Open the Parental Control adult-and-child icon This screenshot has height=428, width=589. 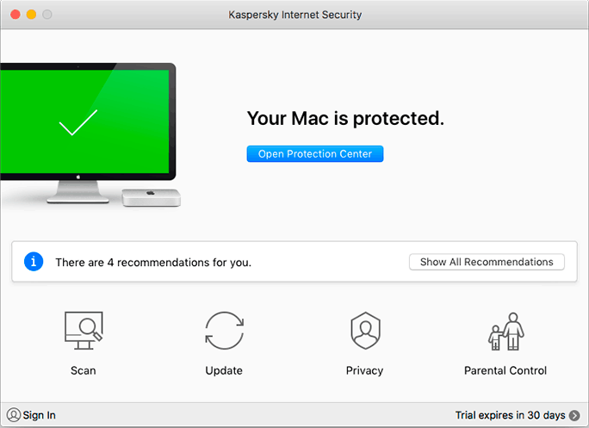506,332
